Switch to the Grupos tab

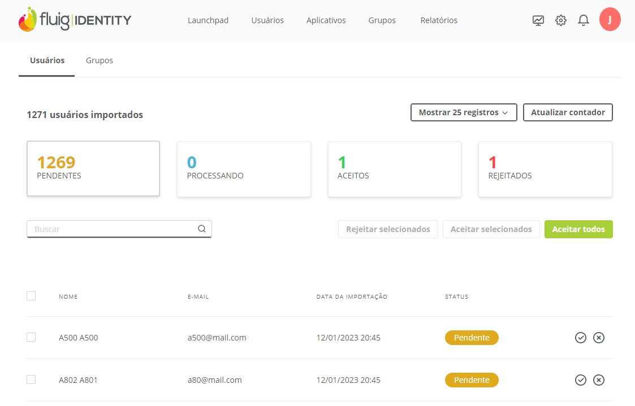100,60
